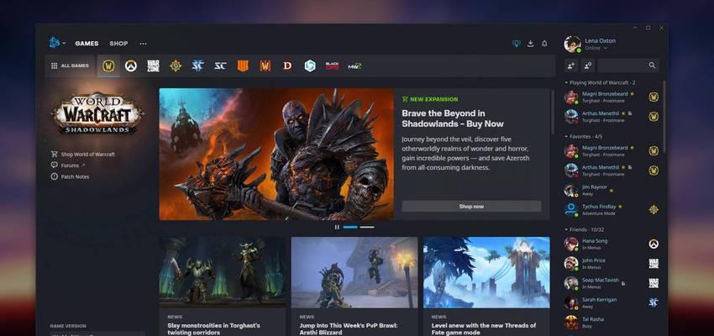The image size is (714, 336).
Task: Select the Warcraft III game tab icon
Action: (265, 66)
